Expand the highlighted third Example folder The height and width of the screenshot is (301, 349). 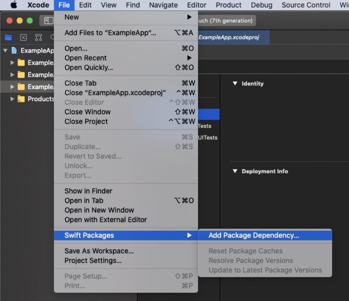point(12,87)
